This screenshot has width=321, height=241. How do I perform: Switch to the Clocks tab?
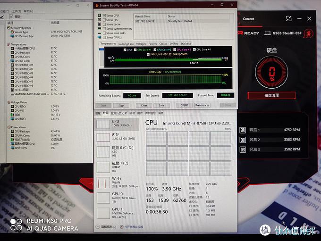[x=163, y=43]
